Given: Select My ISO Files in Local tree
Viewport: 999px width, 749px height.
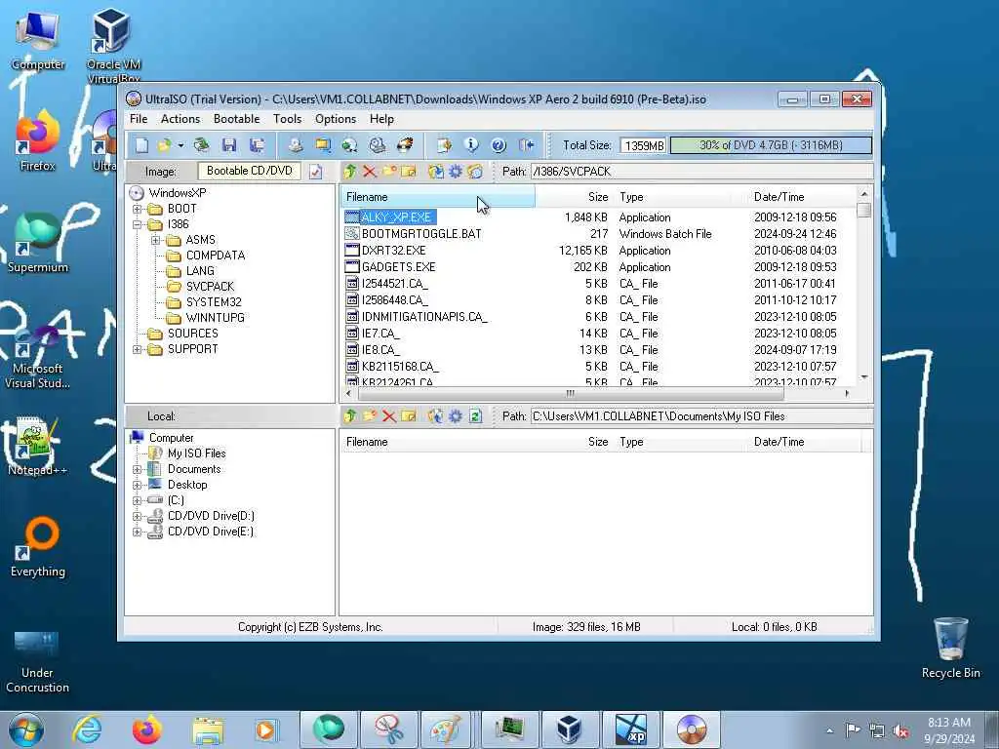Looking at the screenshot, I should coord(196,453).
